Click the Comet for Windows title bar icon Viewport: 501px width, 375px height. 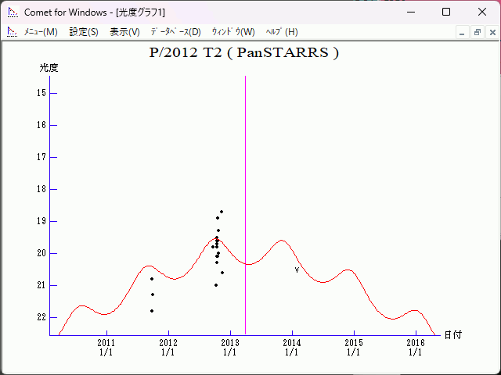click(x=12, y=12)
